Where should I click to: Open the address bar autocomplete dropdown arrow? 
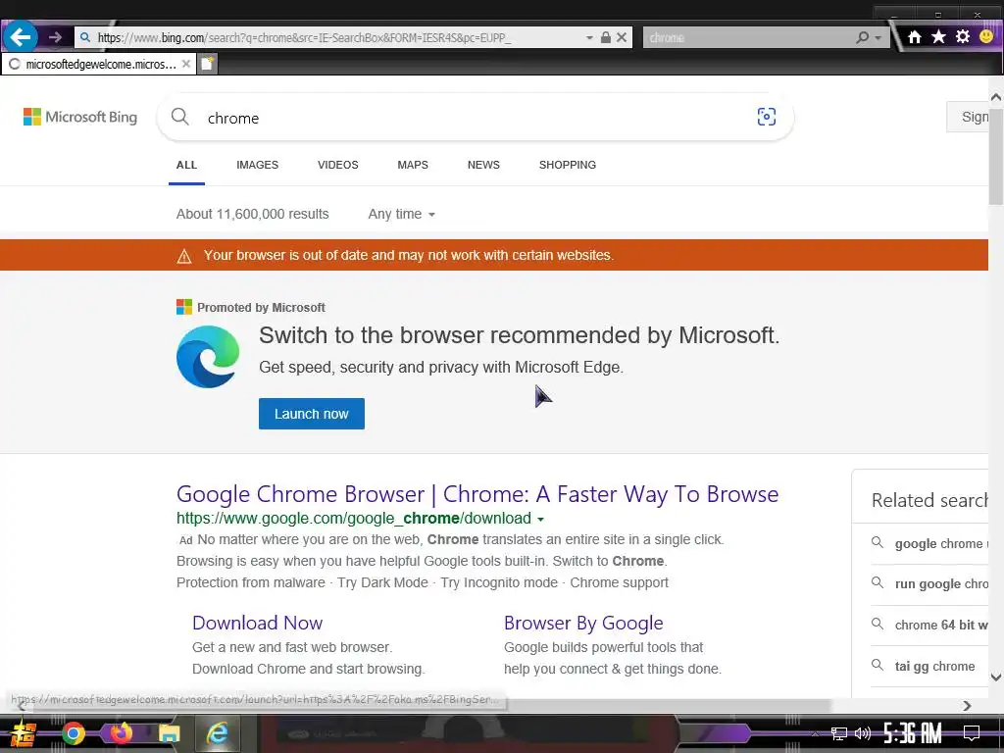[x=589, y=38]
